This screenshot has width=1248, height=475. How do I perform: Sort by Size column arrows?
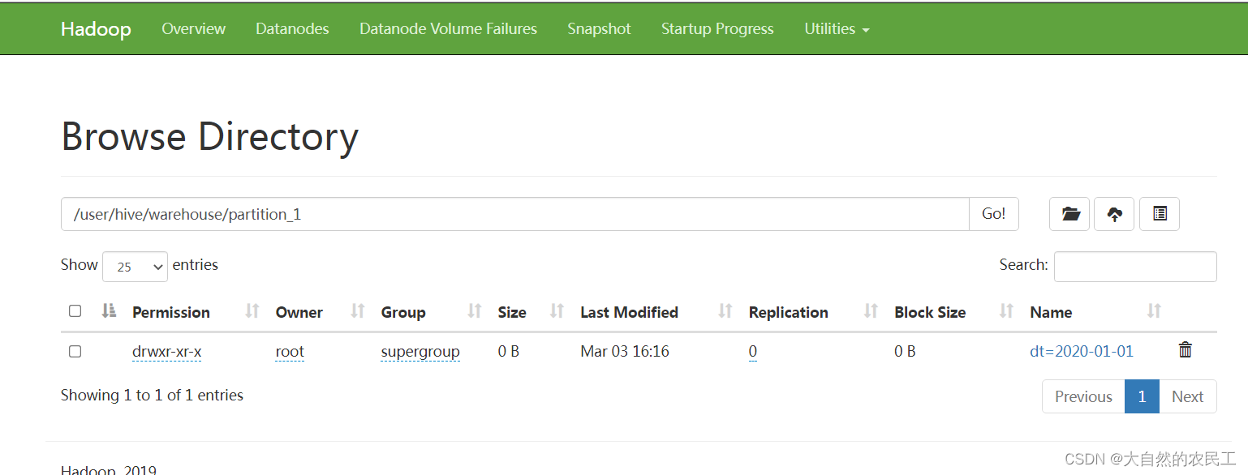(x=557, y=311)
